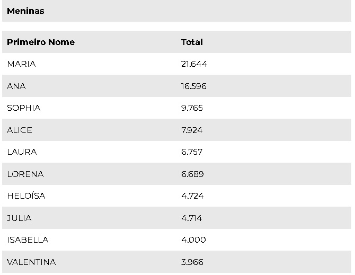Click the JULIA name cell
The image size is (355, 275).
point(19,218)
